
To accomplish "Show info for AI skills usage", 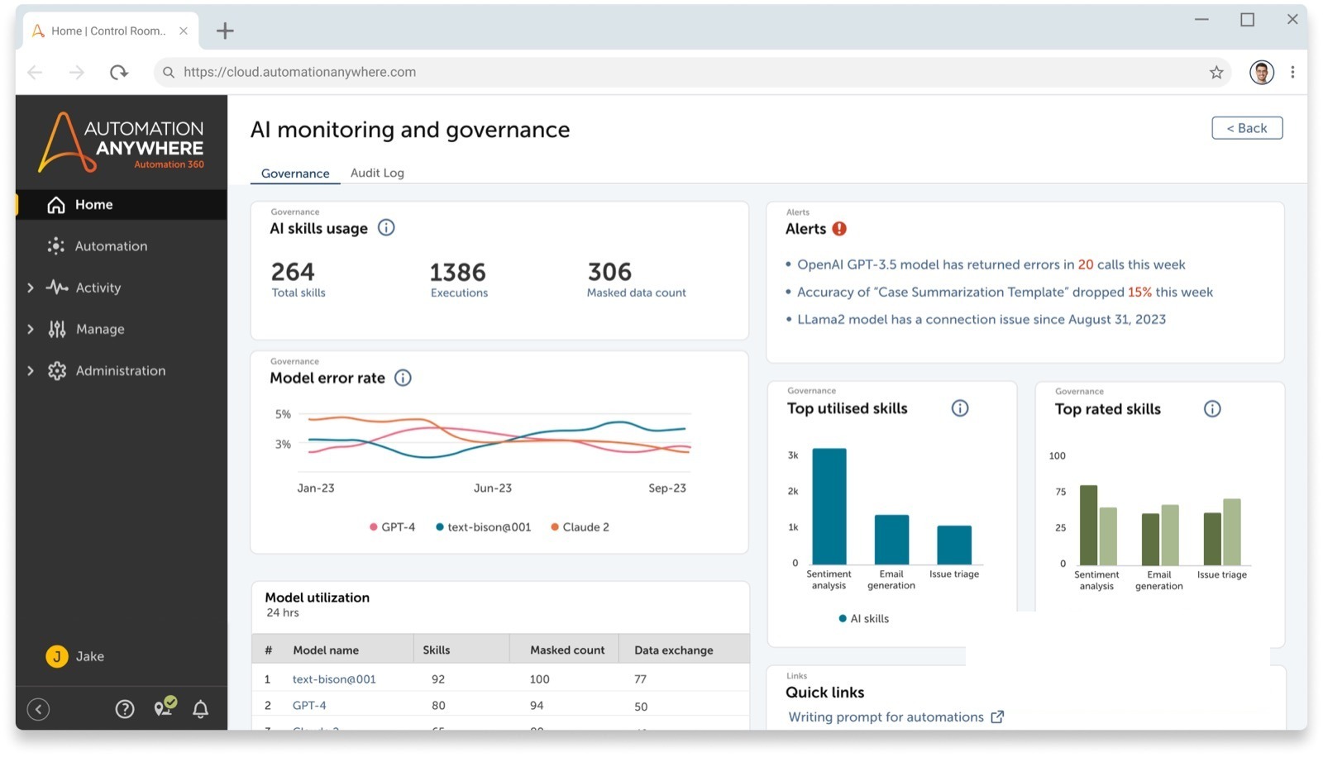I will (386, 227).
